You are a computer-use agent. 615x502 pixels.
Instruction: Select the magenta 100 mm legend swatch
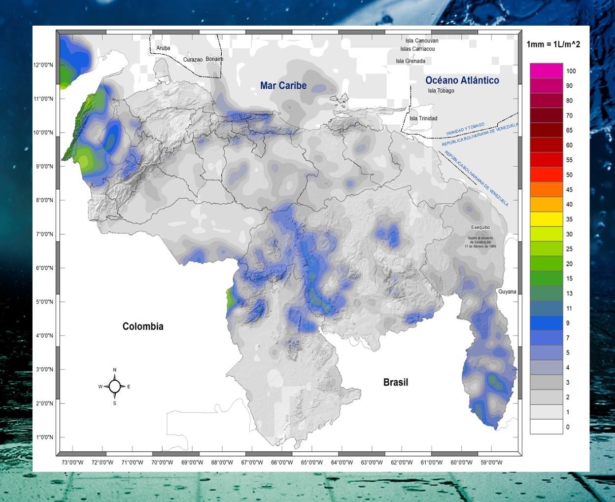click(x=546, y=71)
